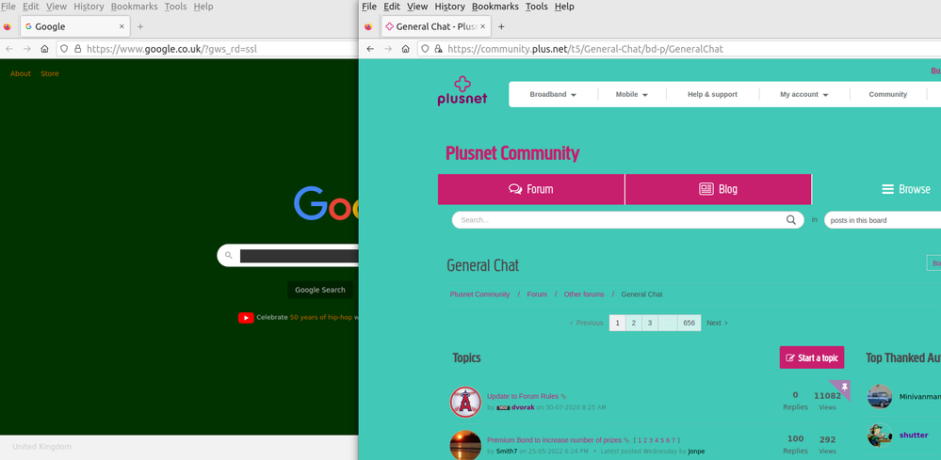Close the Google browser tab
This screenshot has height=460, width=941.
pos(122,26)
